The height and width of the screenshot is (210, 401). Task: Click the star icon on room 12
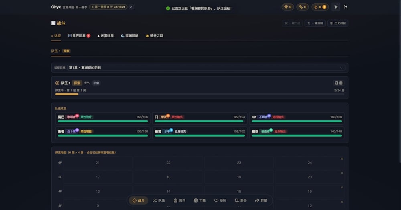342,202
